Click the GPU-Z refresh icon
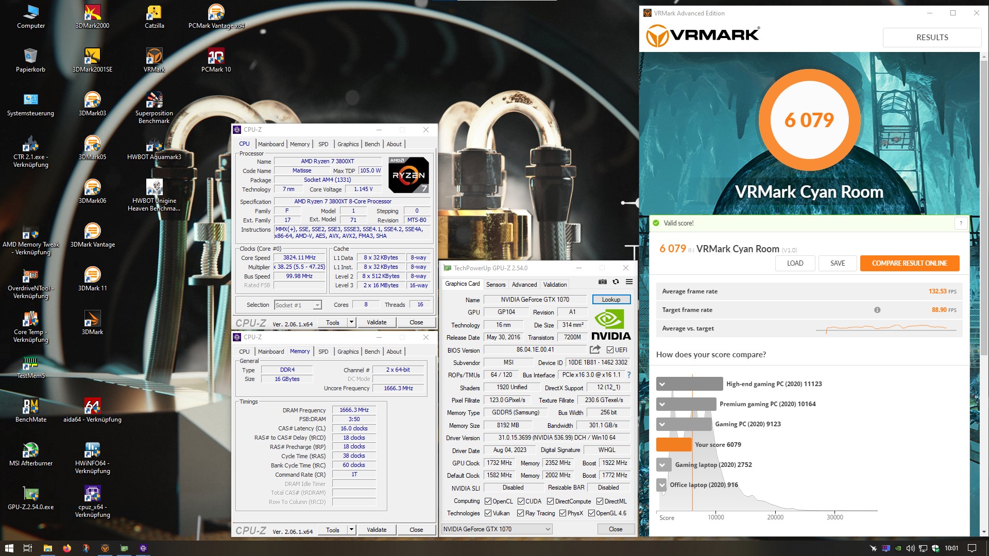 [616, 282]
